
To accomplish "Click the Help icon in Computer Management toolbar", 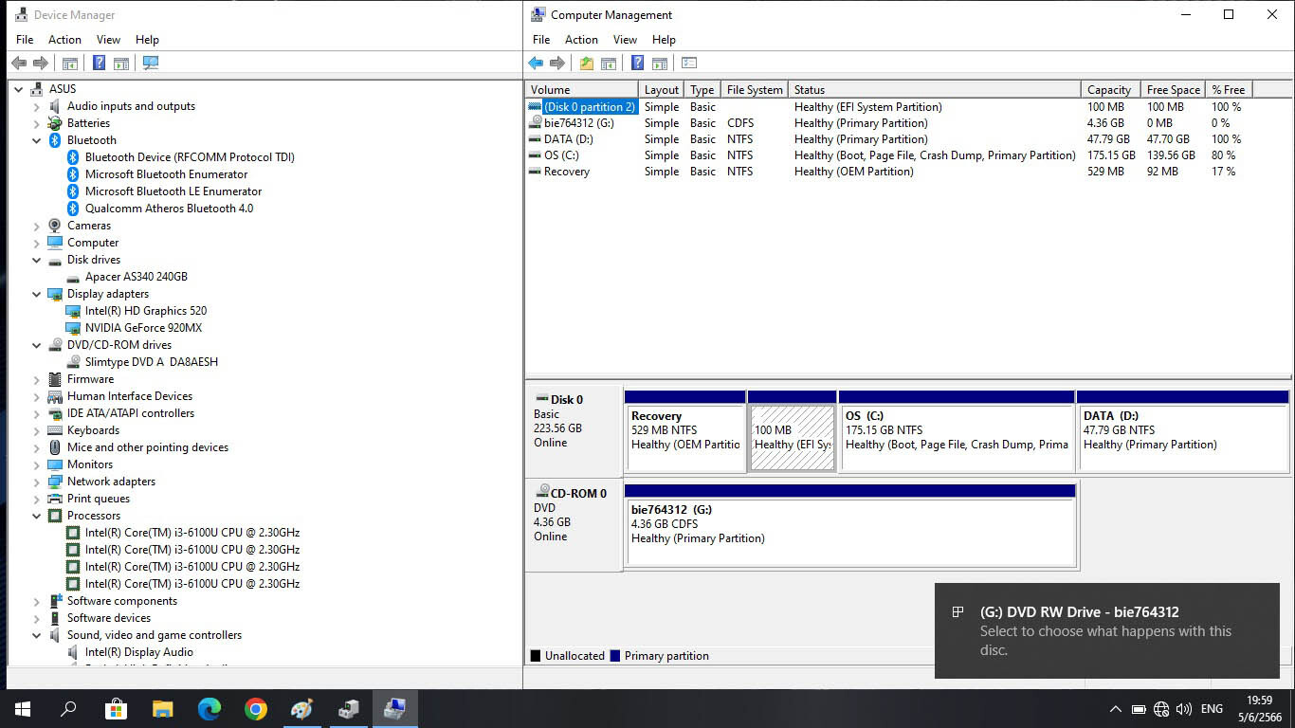I will [x=638, y=63].
